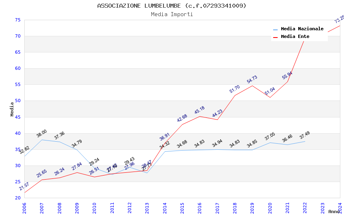
Task: Click the data label 54.73
Action: point(252,80)
